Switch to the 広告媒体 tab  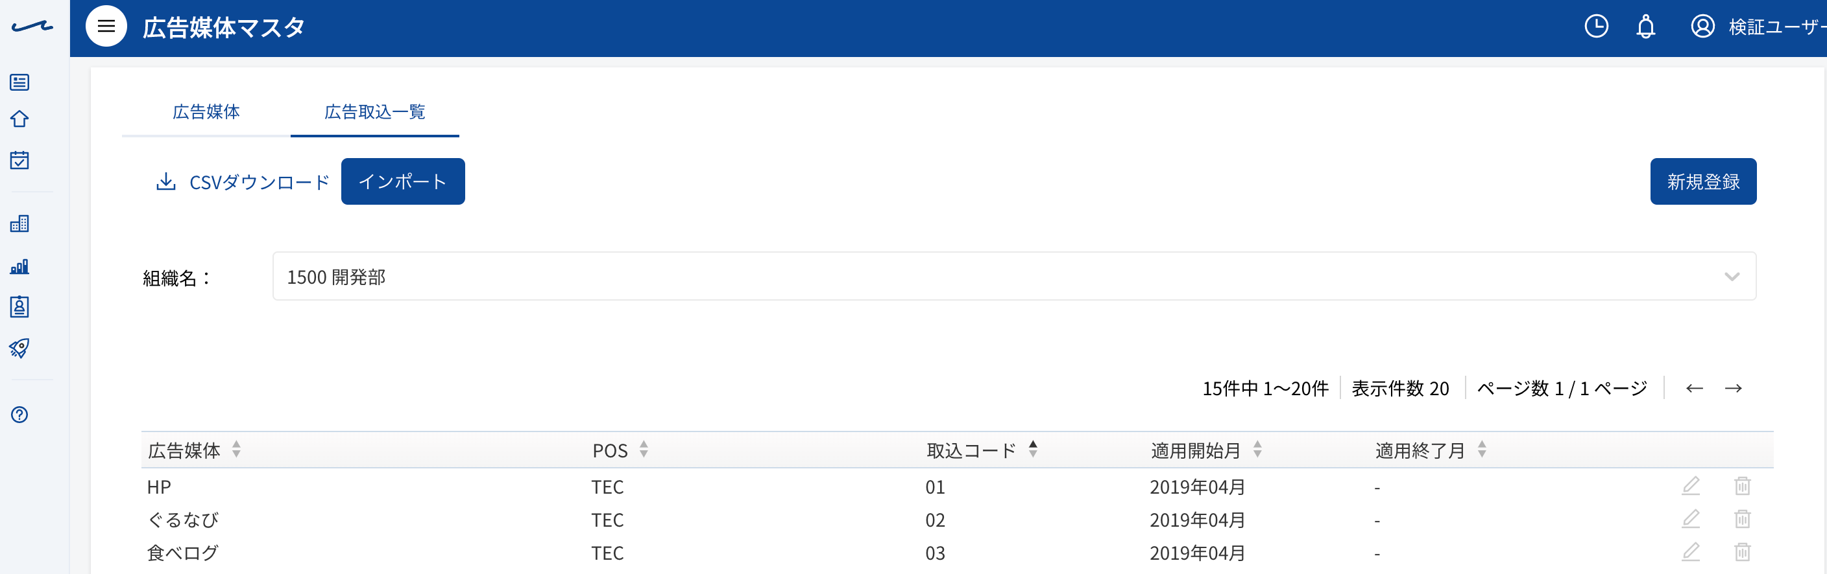pyautogui.click(x=206, y=112)
